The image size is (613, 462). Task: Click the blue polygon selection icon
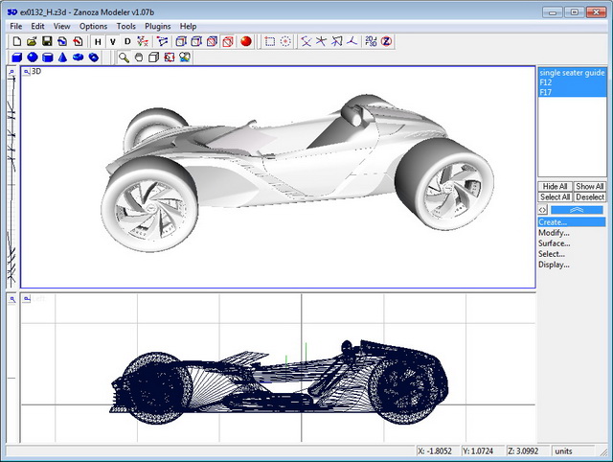tap(162, 41)
